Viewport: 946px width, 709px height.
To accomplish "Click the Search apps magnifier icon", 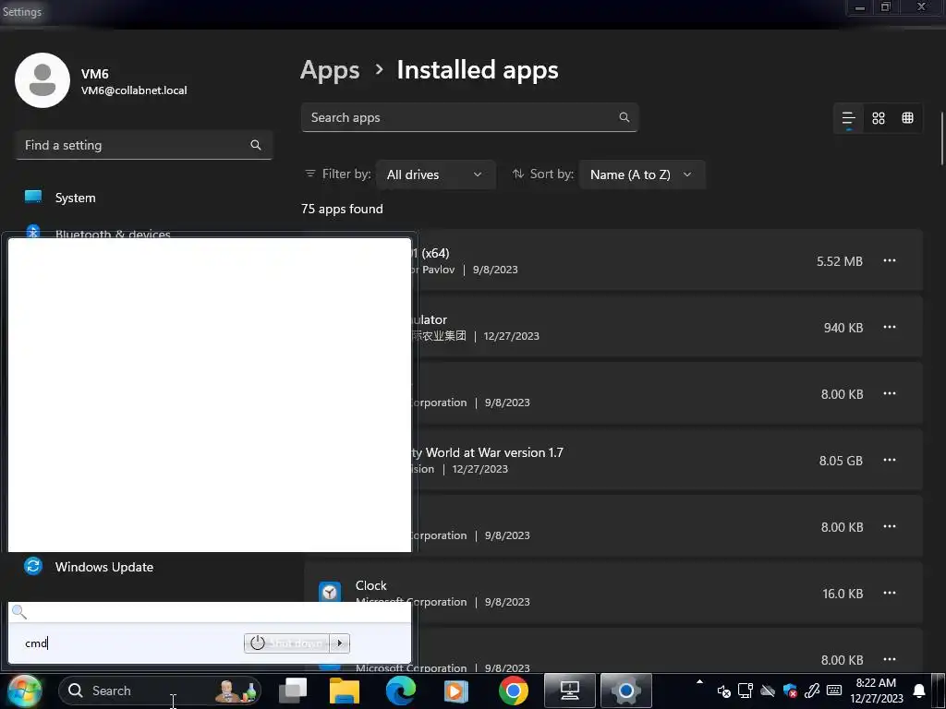I will click(625, 117).
